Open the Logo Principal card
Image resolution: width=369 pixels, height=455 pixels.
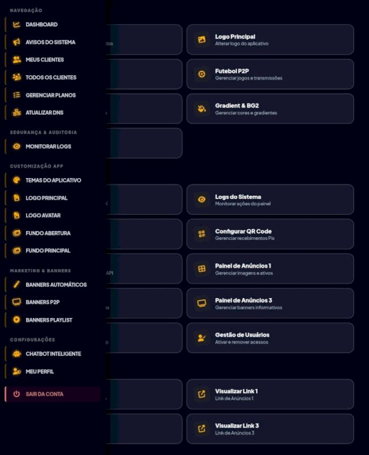[270, 40]
